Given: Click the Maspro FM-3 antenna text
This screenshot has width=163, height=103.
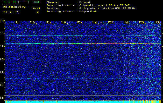Looking at the screenshot, I should [88, 12].
